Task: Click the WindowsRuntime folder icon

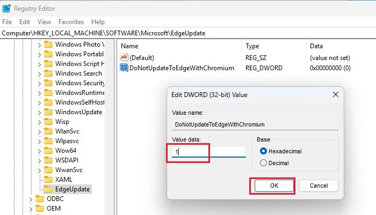Action: click(x=48, y=93)
